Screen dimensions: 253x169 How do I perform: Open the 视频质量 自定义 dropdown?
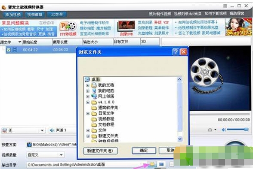[x=61, y=155]
